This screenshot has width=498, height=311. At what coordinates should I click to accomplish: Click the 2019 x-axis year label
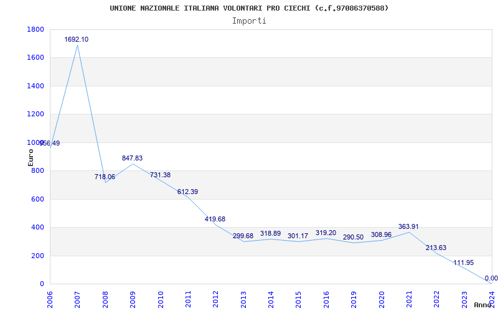(354, 299)
